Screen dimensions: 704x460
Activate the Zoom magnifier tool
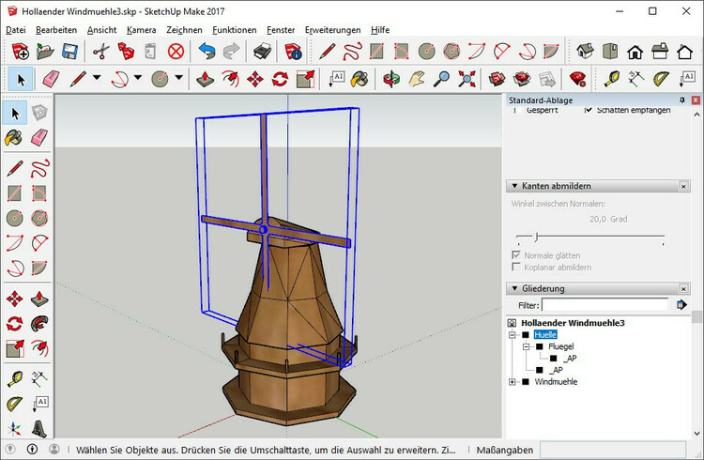442,79
